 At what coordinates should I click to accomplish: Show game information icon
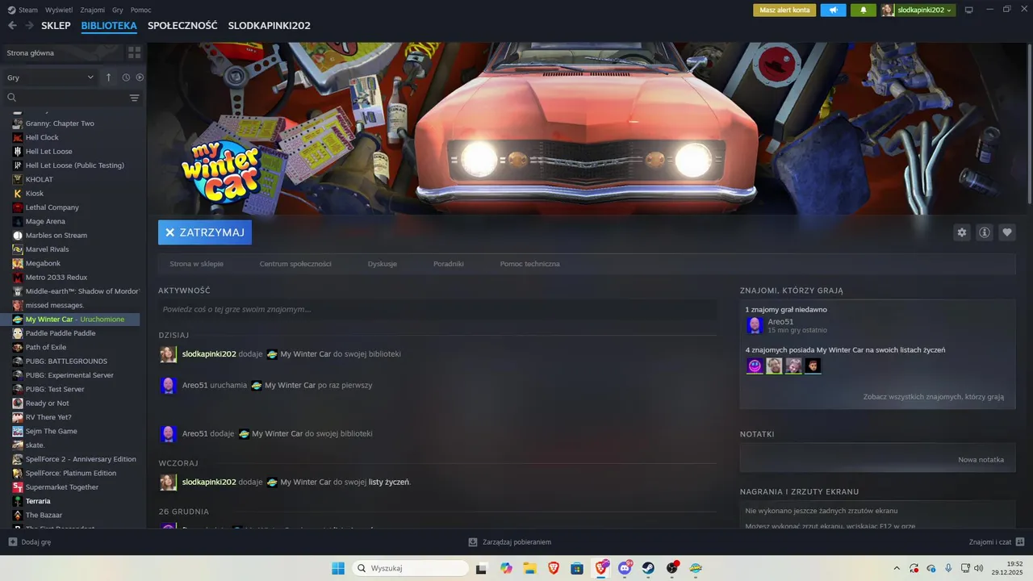pos(985,232)
